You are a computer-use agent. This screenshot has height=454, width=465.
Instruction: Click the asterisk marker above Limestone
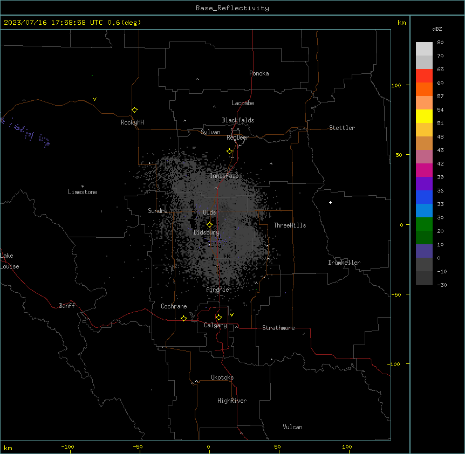pyautogui.click(x=83, y=187)
